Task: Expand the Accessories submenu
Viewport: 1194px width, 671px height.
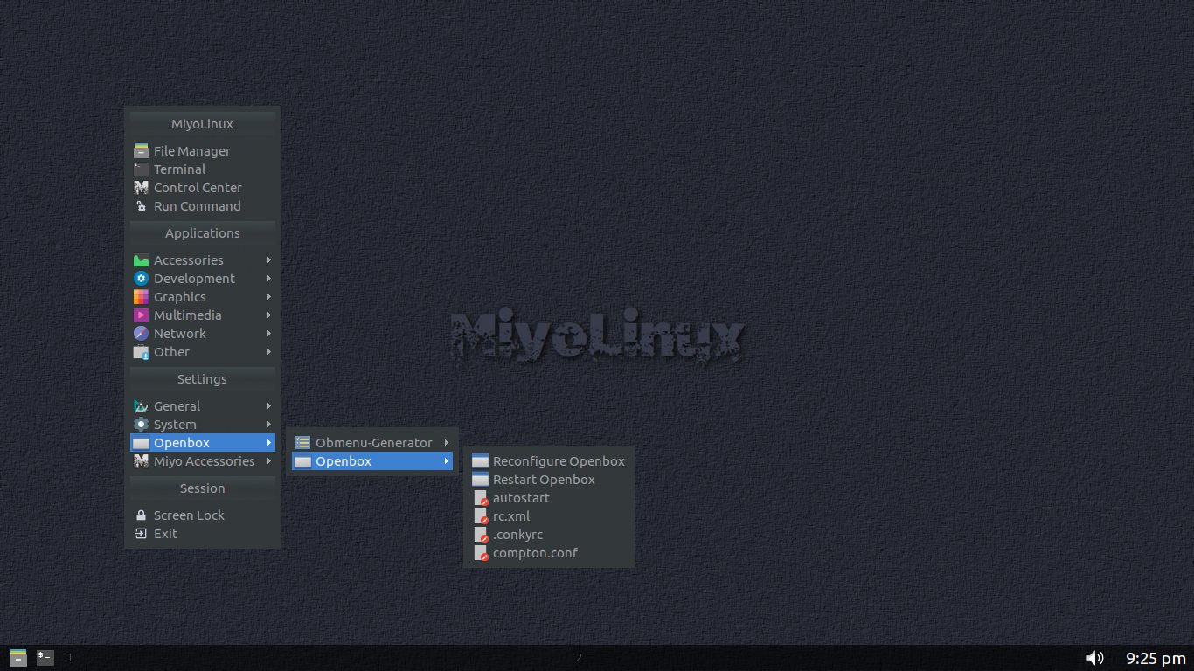Action: click(188, 259)
